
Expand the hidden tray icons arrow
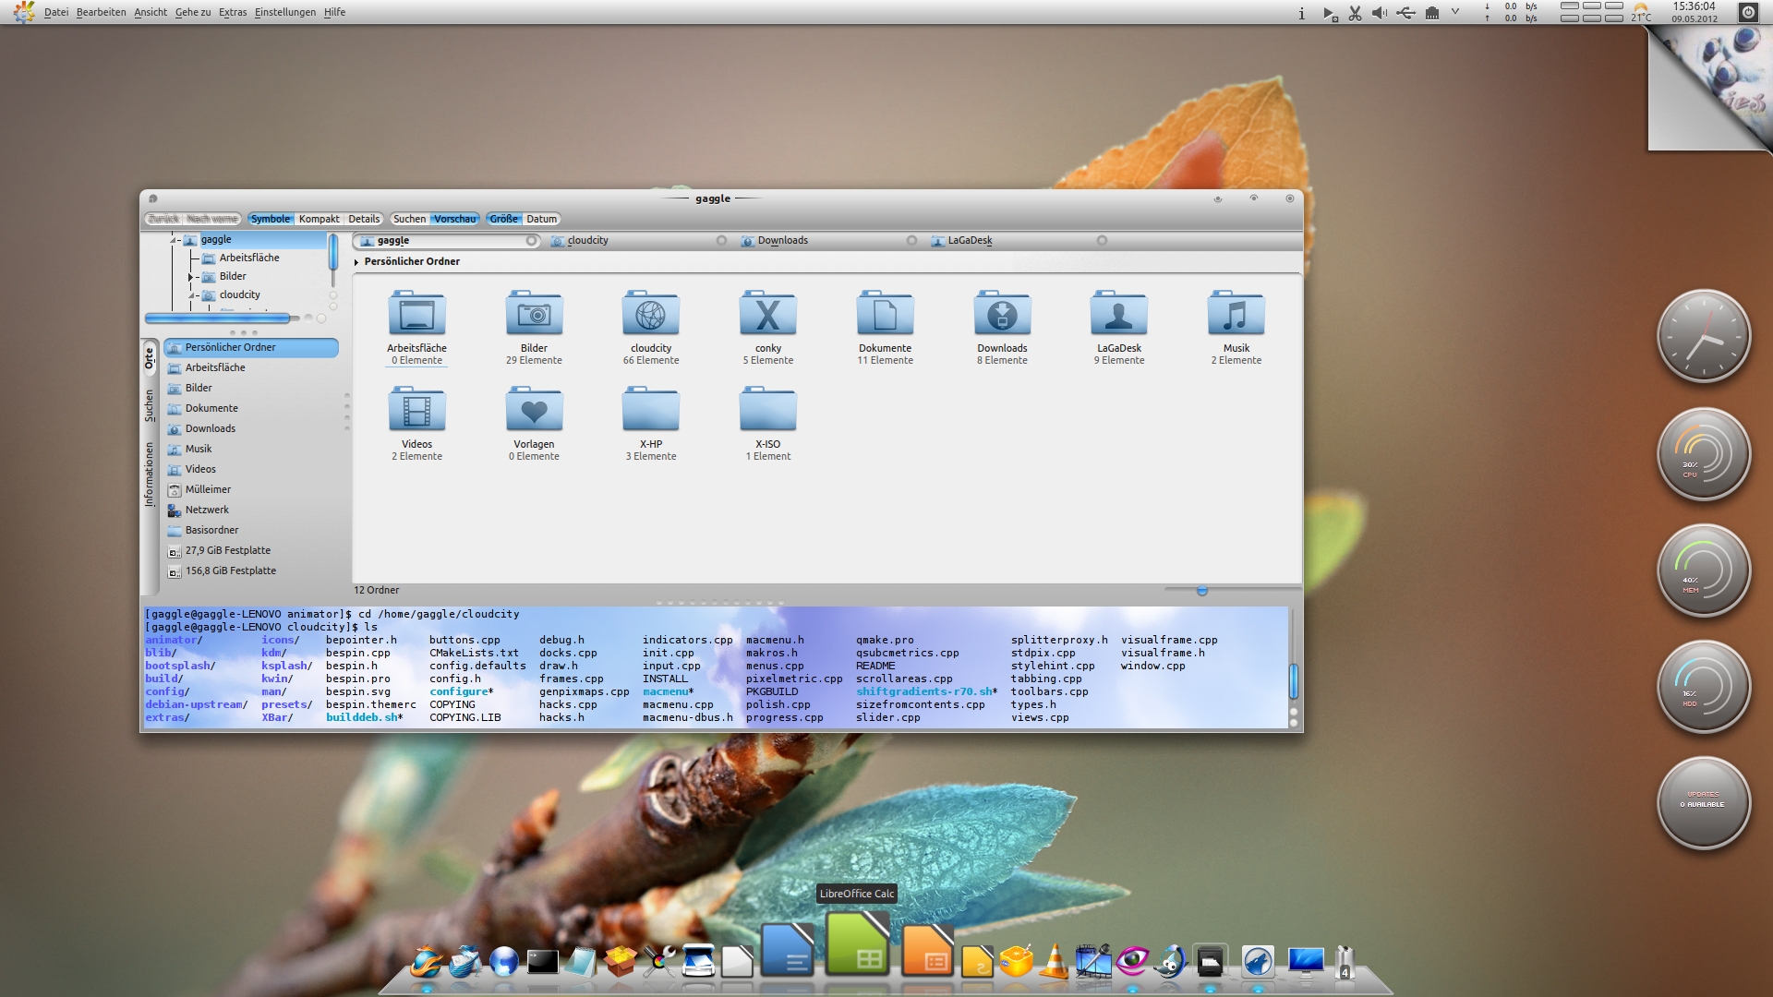coord(1455,13)
